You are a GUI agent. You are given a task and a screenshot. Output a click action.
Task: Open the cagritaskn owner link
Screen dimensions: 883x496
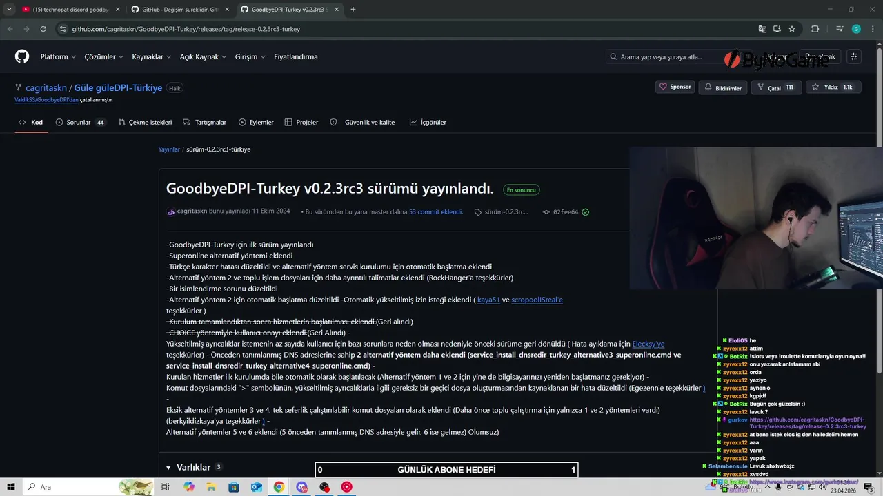[x=46, y=87]
